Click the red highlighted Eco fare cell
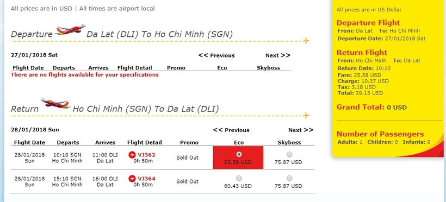This screenshot has height=202, width=446. click(238, 157)
